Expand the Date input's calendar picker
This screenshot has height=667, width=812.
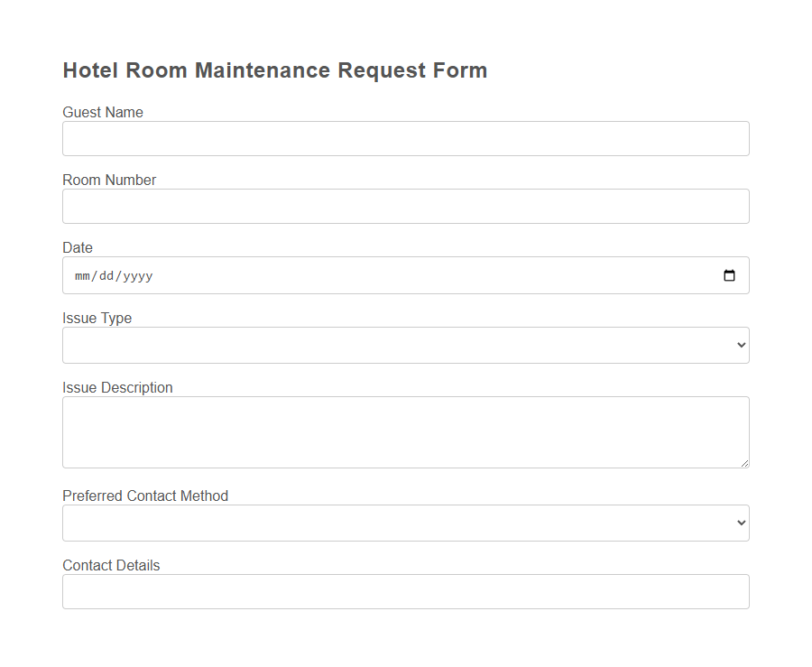[x=729, y=275]
